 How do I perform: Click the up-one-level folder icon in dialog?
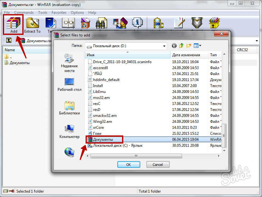tap(181, 46)
